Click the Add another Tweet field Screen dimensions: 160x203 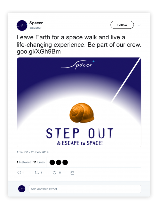(x=85, y=189)
